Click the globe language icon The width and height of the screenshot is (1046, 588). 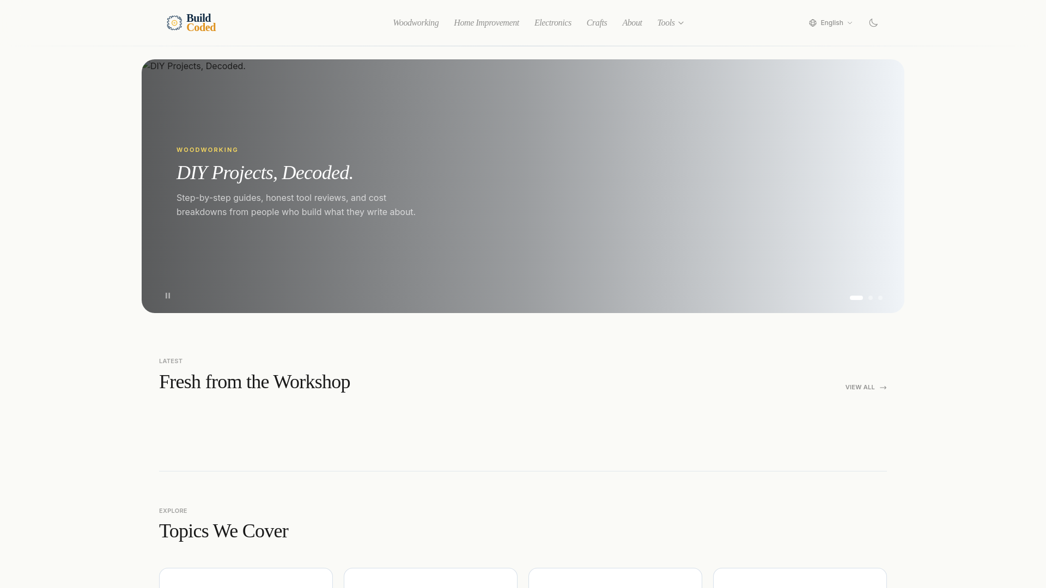click(x=813, y=23)
